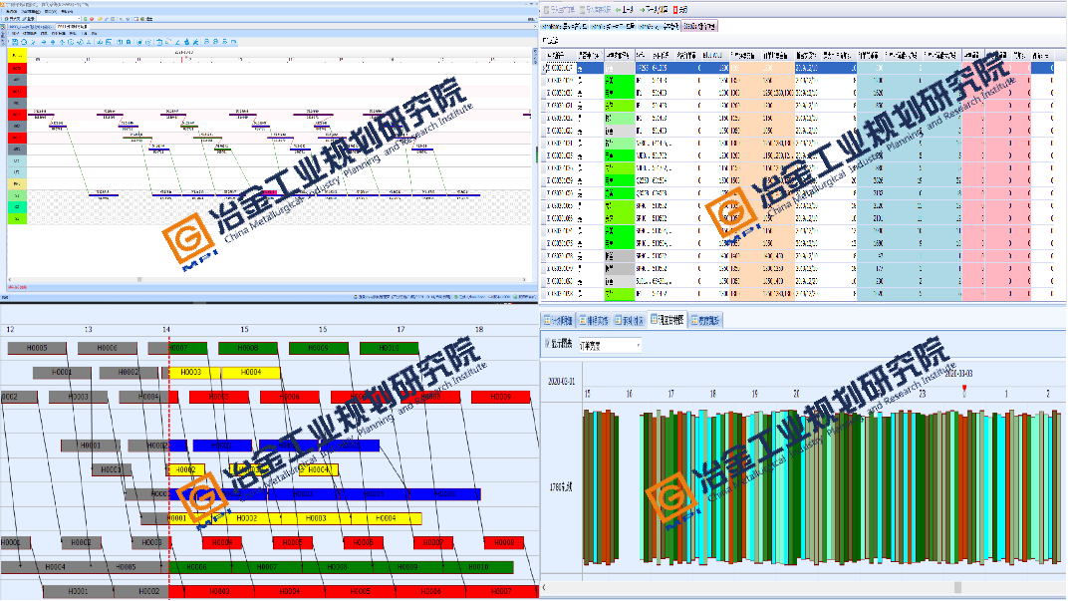
Task: Select the red H0009 bar
Action: point(500,396)
